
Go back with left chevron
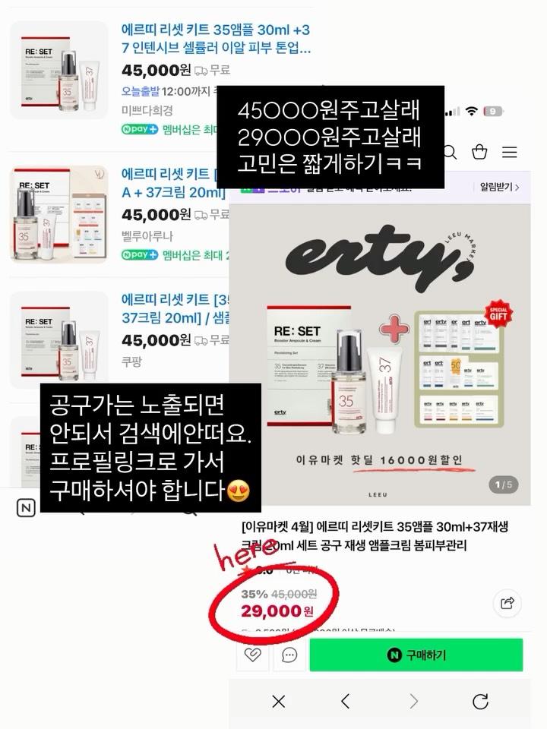tap(345, 701)
